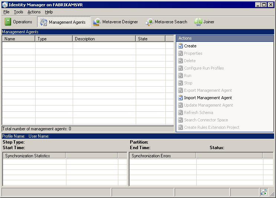Click 'Total number of management agents: 0' text

pos(37,129)
